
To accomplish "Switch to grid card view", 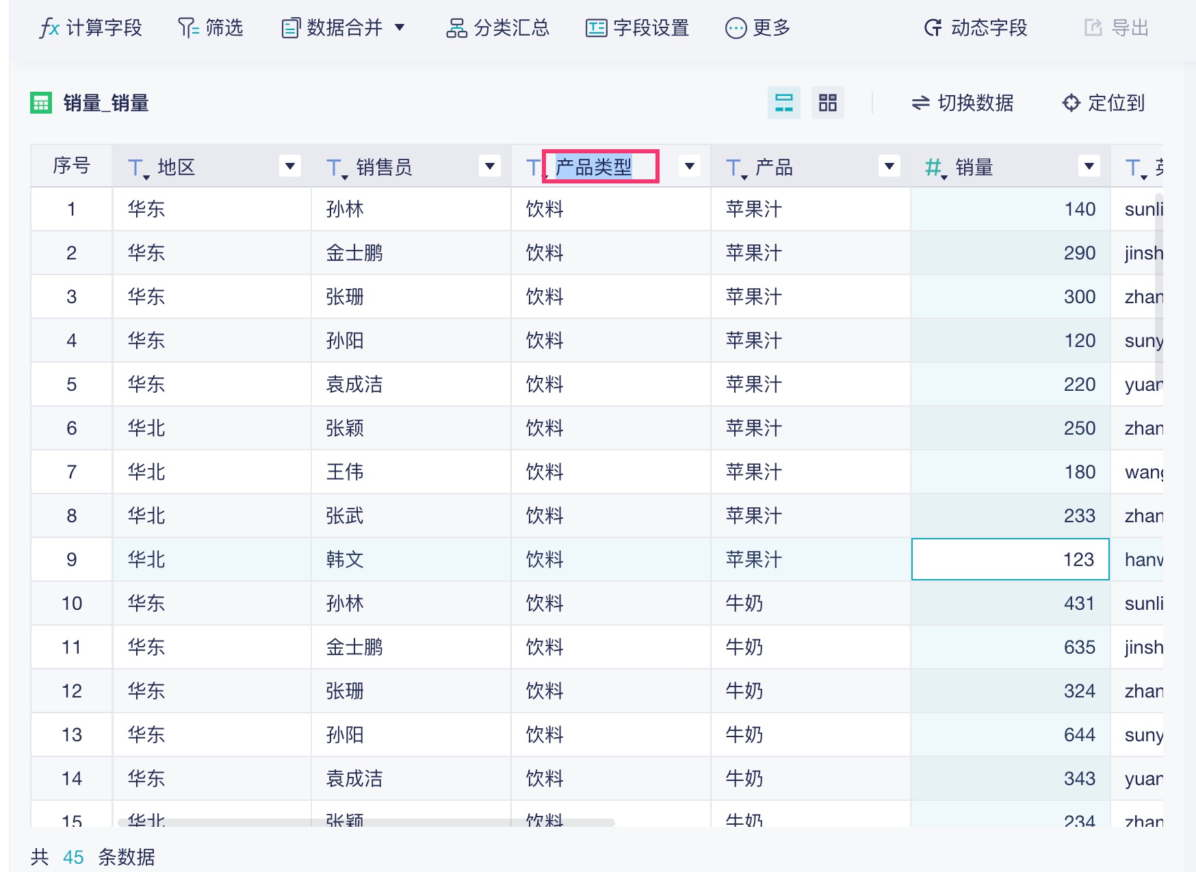I will tap(827, 103).
